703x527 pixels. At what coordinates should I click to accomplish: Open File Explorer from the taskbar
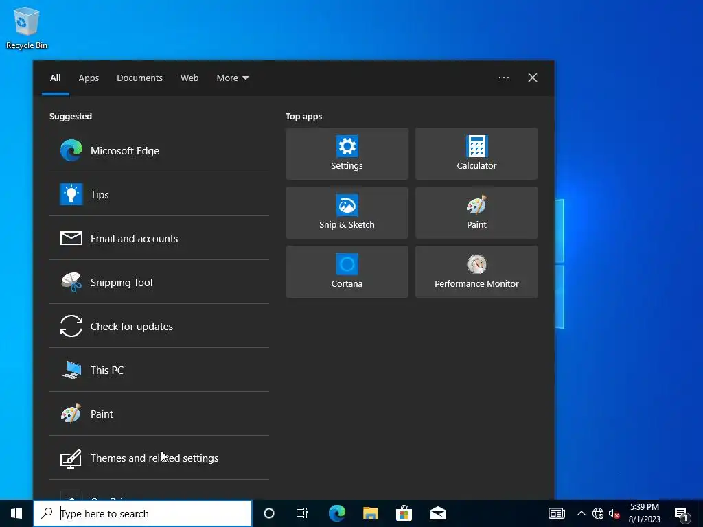coord(370,513)
